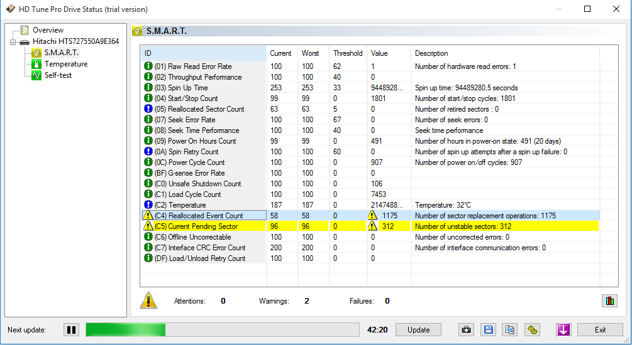Click the Description column header

coord(506,53)
